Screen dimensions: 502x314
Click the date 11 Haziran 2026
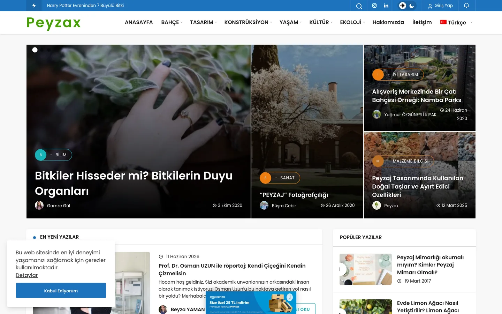[x=183, y=257]
